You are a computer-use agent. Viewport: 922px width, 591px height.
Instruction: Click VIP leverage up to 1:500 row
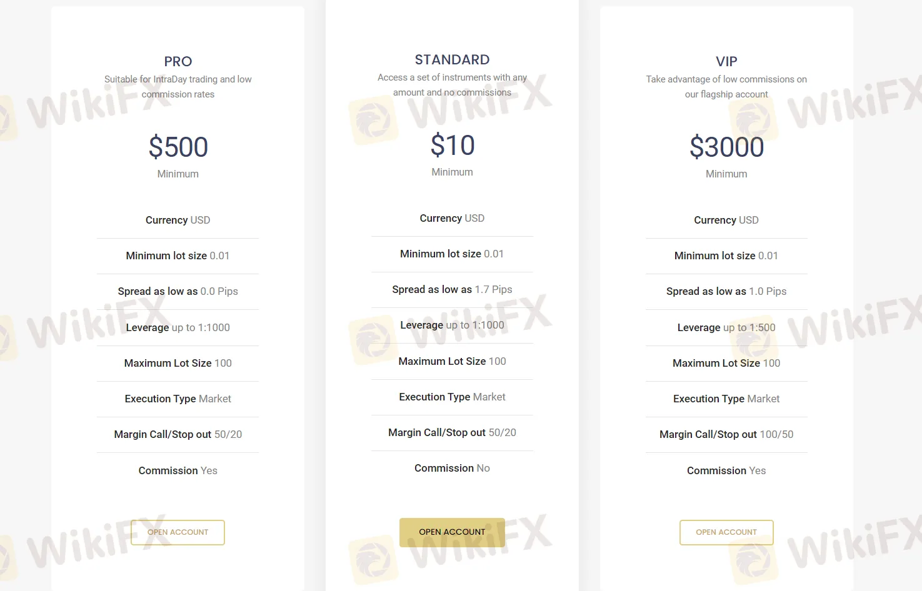[x=726, y=327]
